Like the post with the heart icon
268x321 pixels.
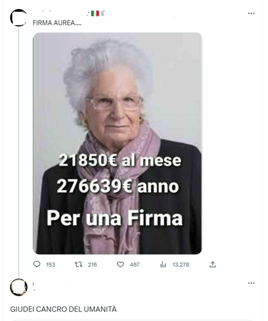[x=120, y=264]
